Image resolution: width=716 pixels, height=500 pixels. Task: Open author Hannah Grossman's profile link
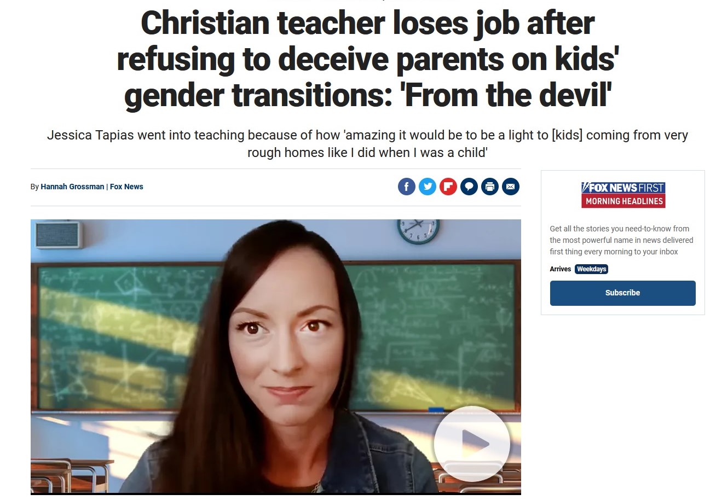pos(72,187)
